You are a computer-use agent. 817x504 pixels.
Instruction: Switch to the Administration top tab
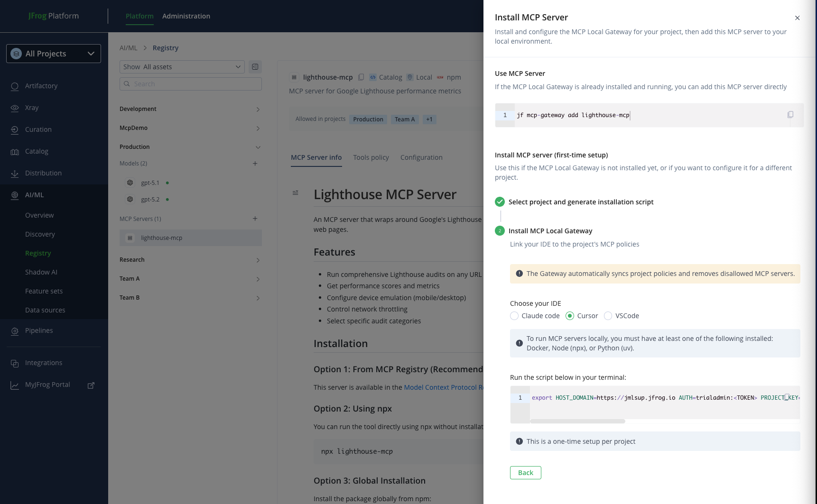186,16
